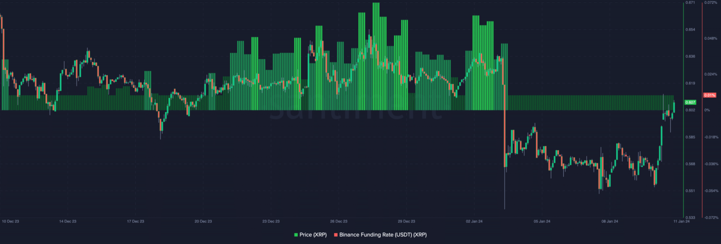Viewport: 721px width, 244px height.
Task: Click the 23 Dec 23 date label
Action: pyautogui.click(x=271, y=221)
